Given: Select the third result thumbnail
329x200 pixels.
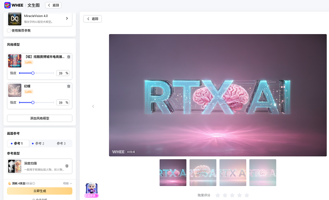Looking at the screenshot, I should (233, 173).
